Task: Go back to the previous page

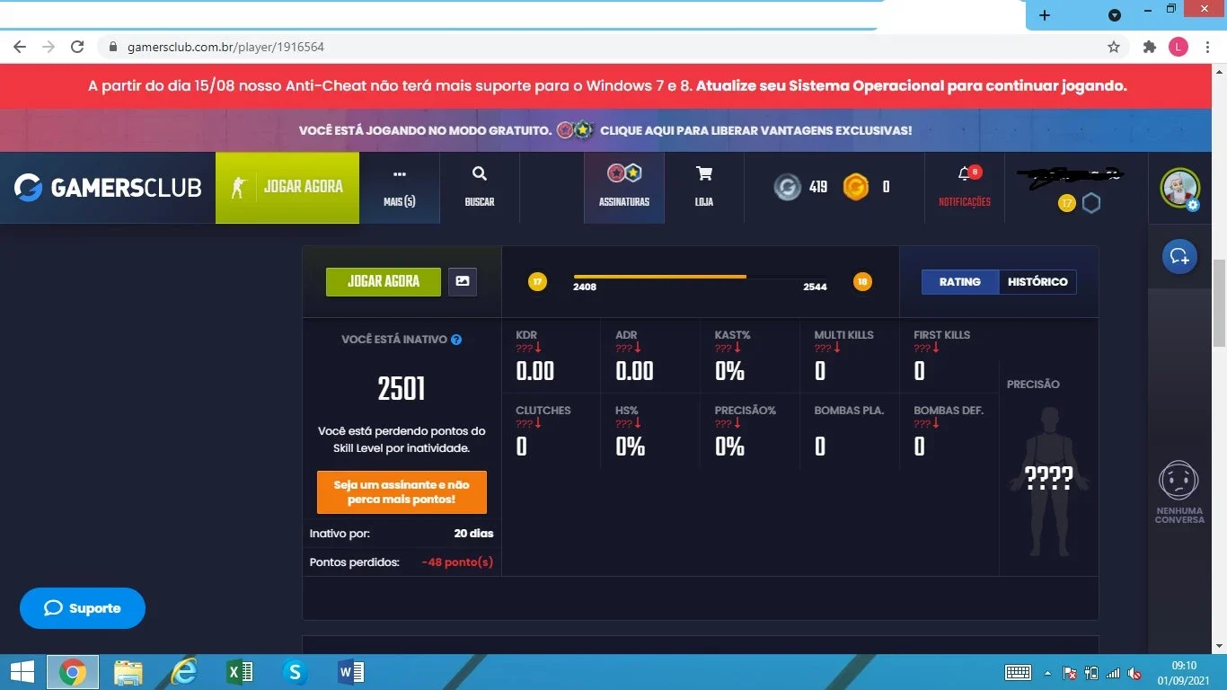Action: [x=20, y=47]
